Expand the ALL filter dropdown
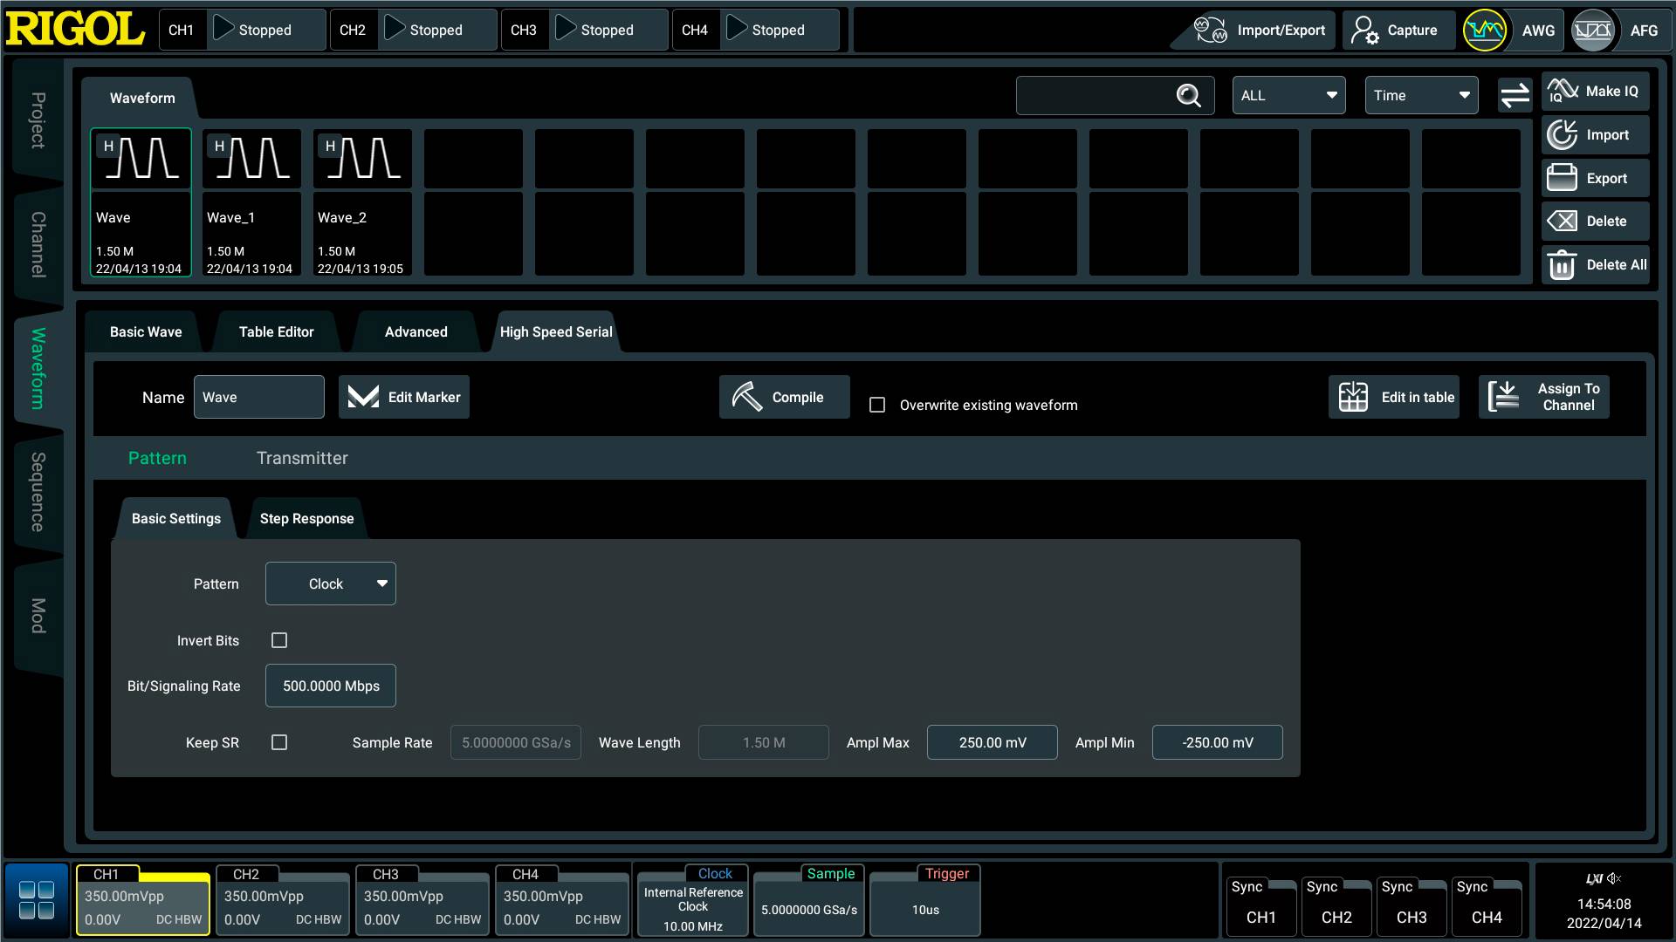The image size is (1676, 942). (x=1288, y=96)
